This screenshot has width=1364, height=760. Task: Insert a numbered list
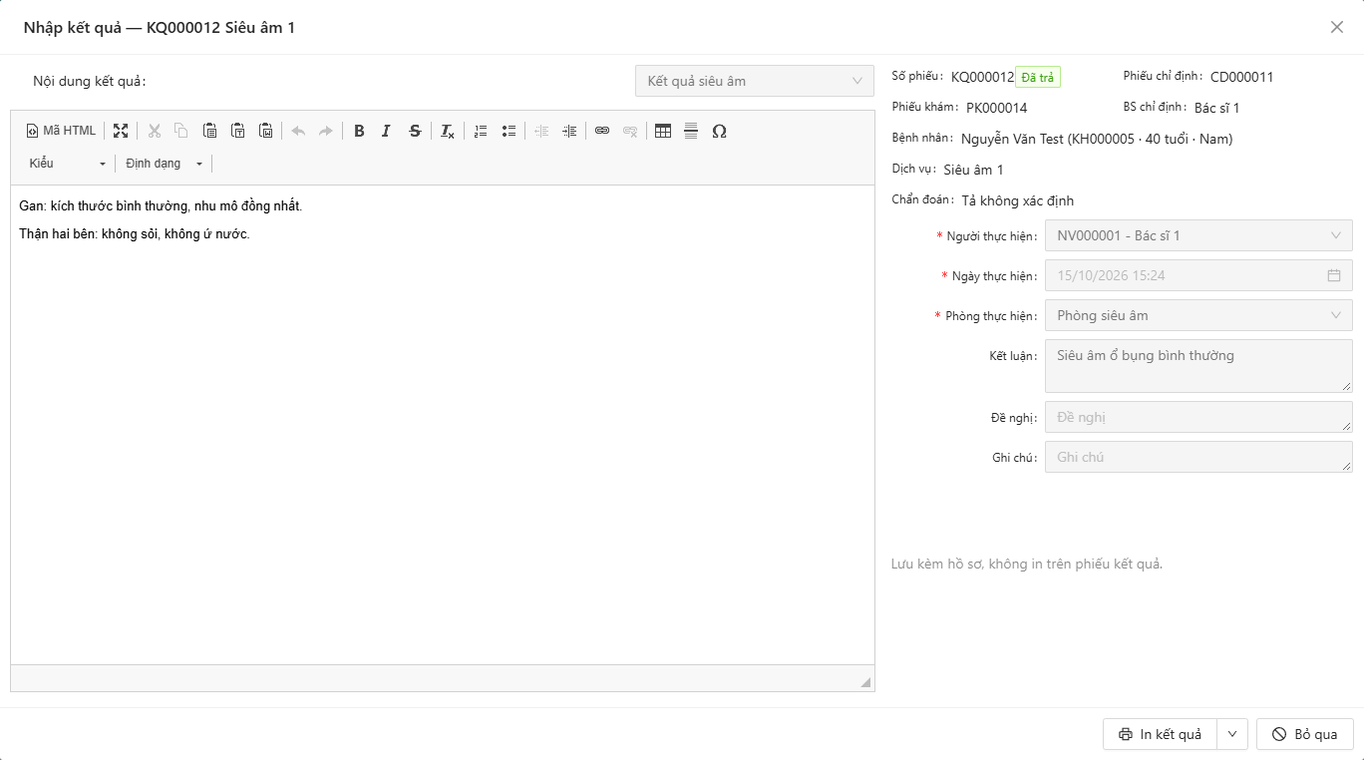481,131
